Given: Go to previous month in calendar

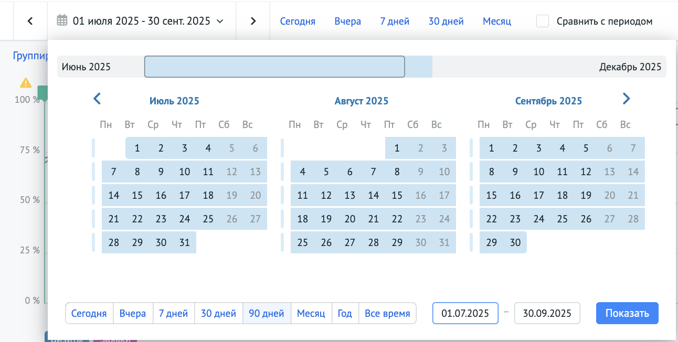Looking at the screenshot, I should (x=97, y=99).
